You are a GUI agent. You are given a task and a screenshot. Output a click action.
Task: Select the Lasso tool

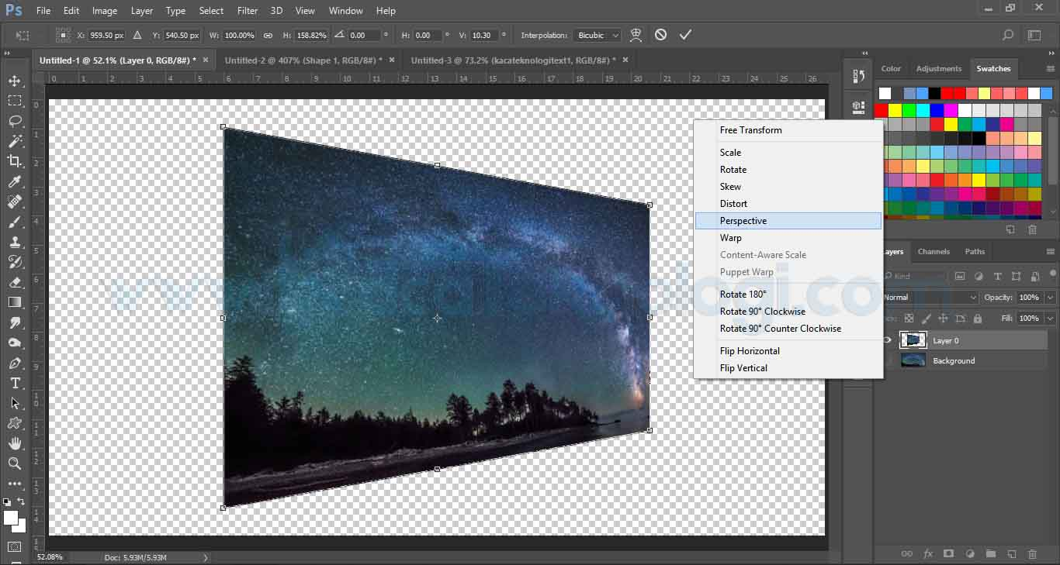click(15, 121)
